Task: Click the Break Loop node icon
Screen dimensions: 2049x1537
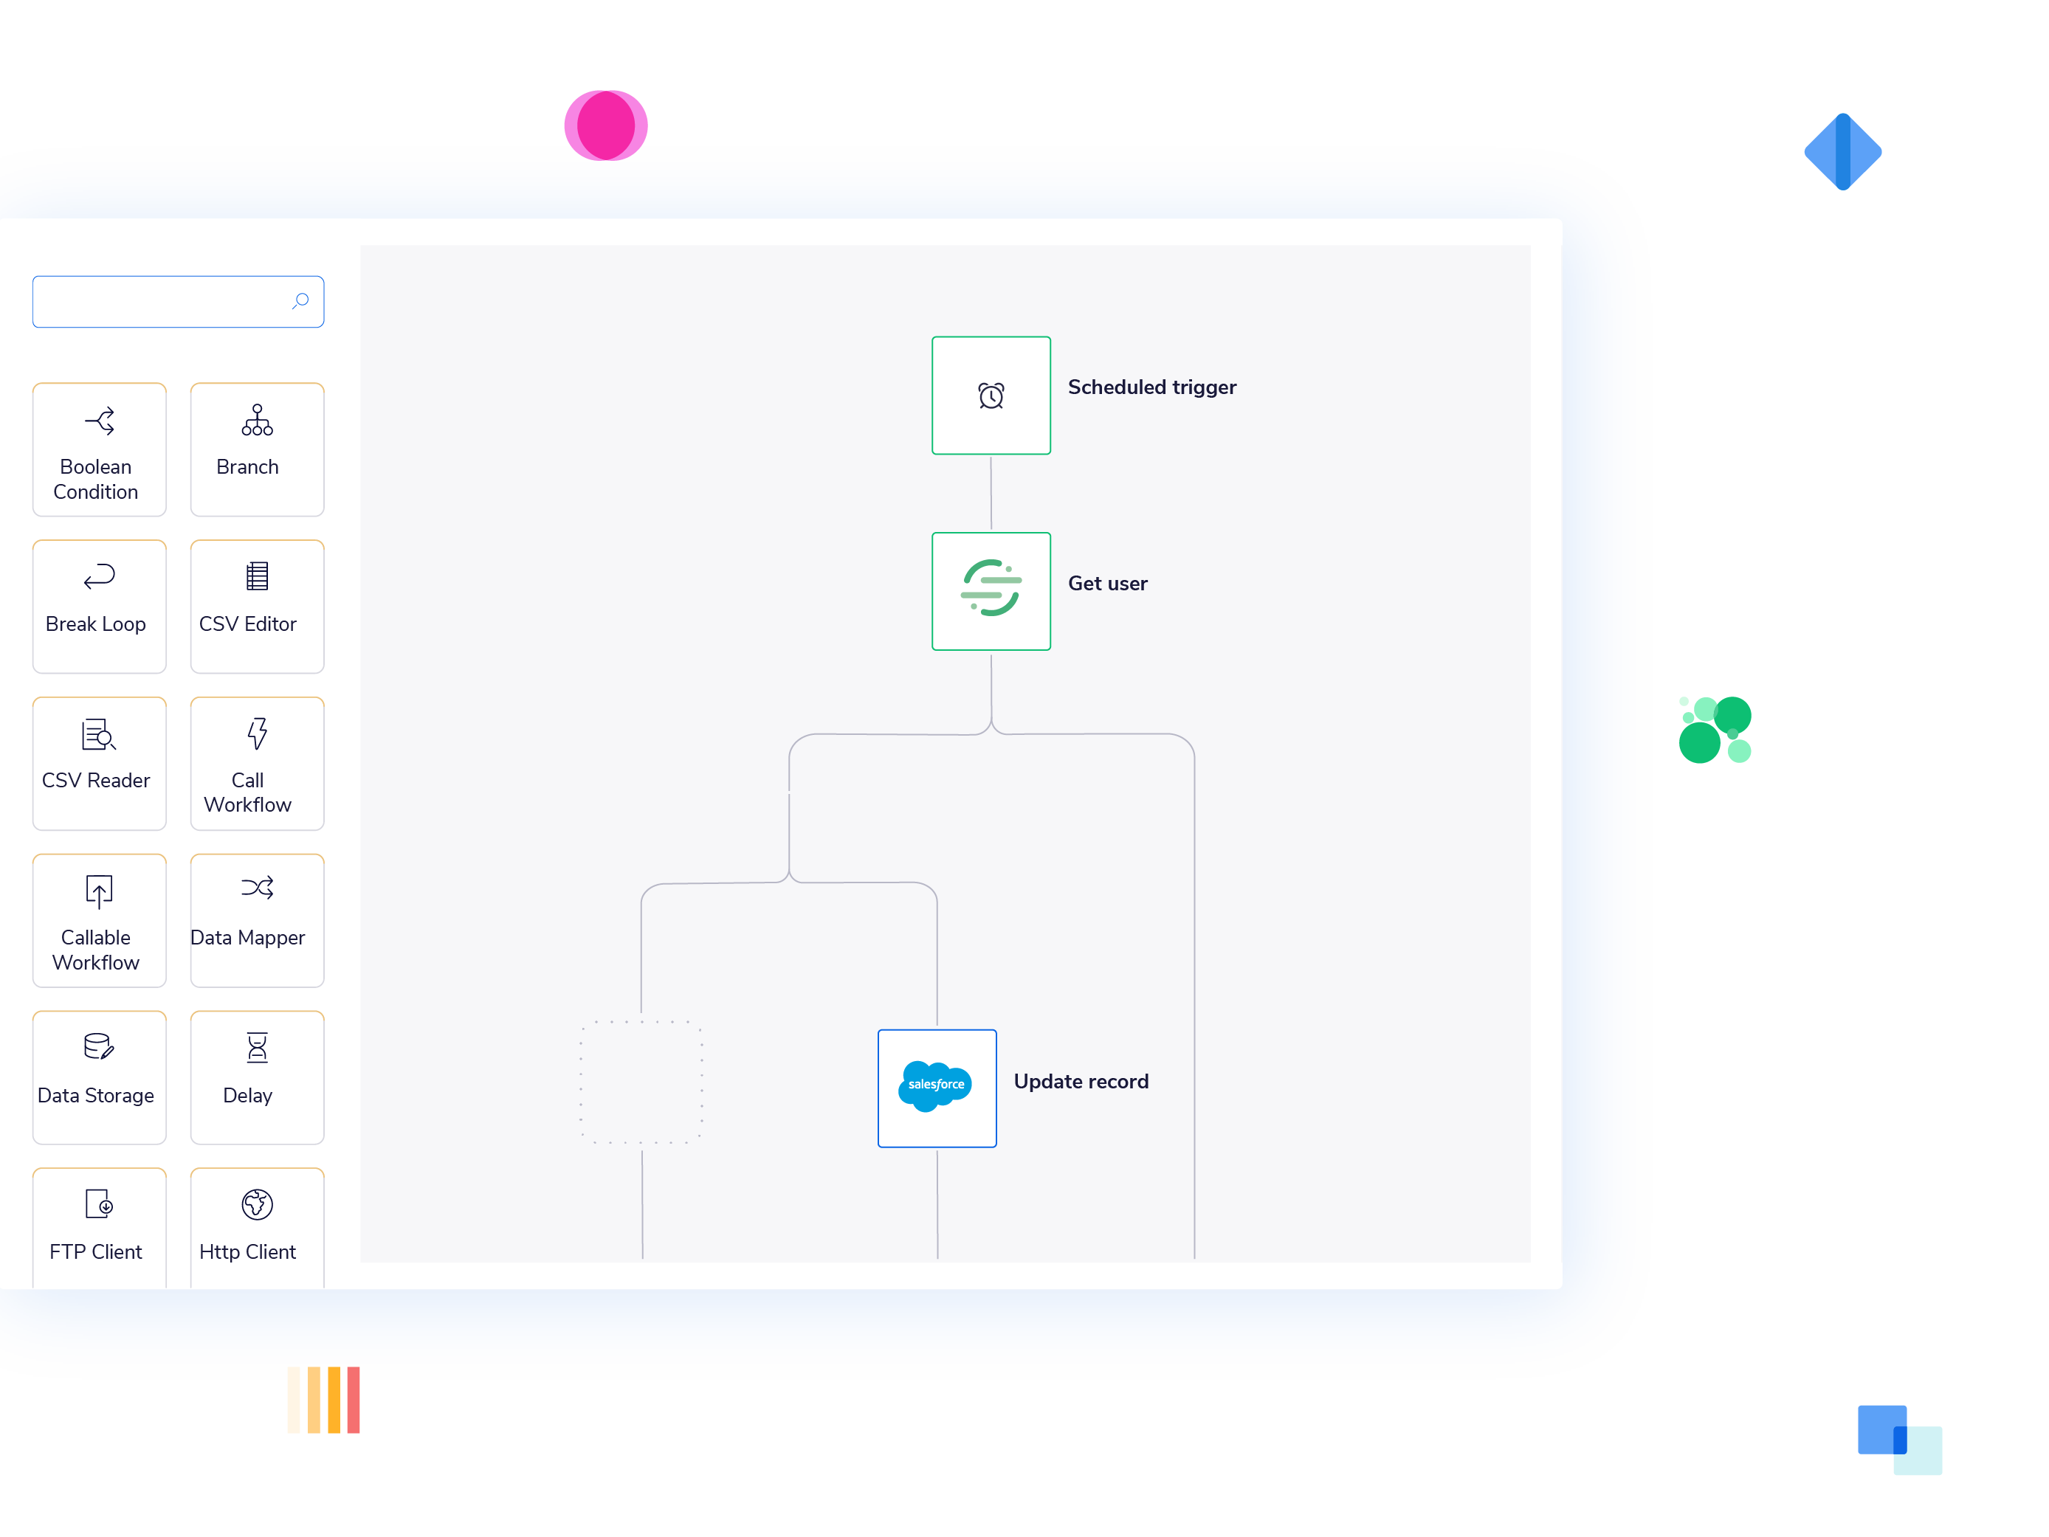Action: click(x=98, y=576)
